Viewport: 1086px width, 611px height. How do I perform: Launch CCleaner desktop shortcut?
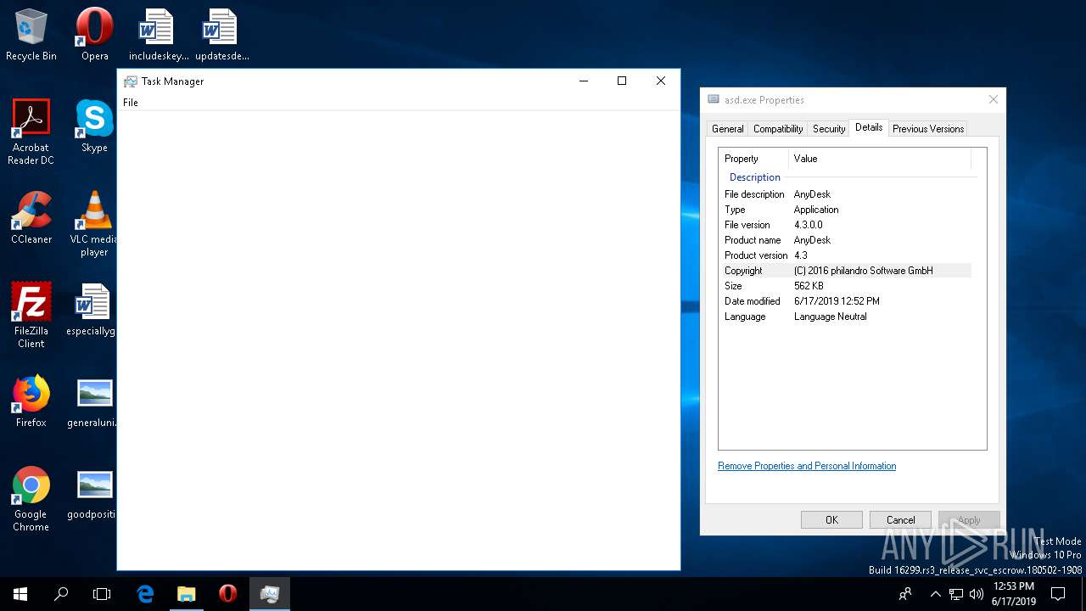[31, 217]
